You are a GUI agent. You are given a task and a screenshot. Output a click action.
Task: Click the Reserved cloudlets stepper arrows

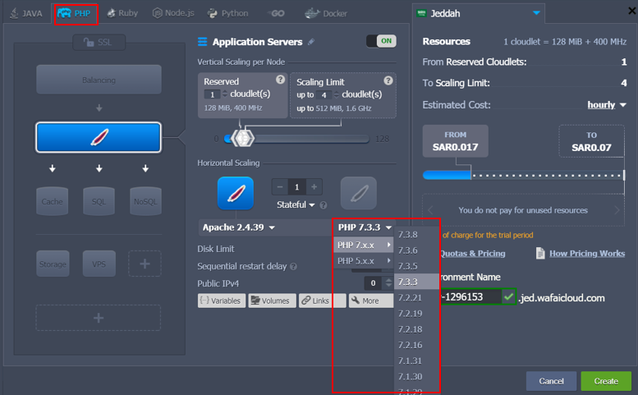coord(225,94)
